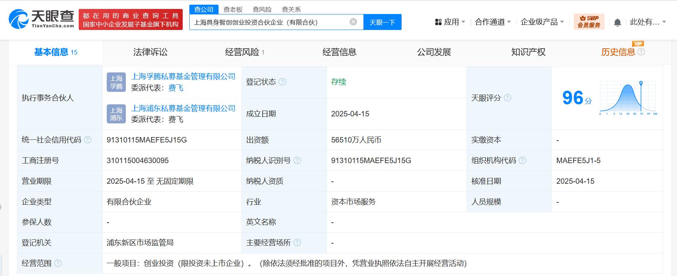The image size is (677, 276).
Task: Open the 上海浦东私募基金管理有限公司 link
Action: 183,108
